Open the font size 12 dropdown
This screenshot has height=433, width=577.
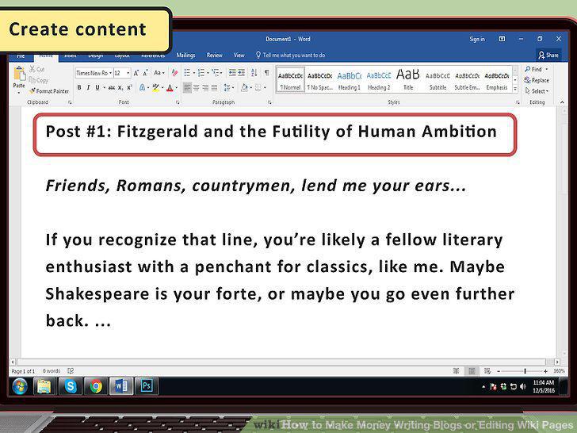(128, 73)
